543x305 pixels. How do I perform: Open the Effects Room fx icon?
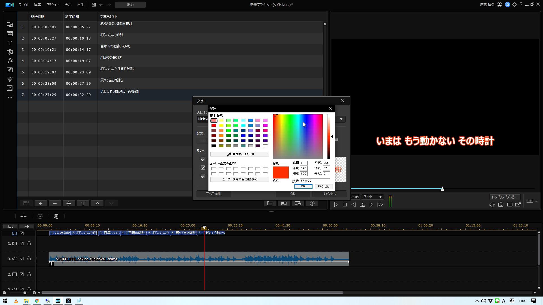tap(10, 61)
